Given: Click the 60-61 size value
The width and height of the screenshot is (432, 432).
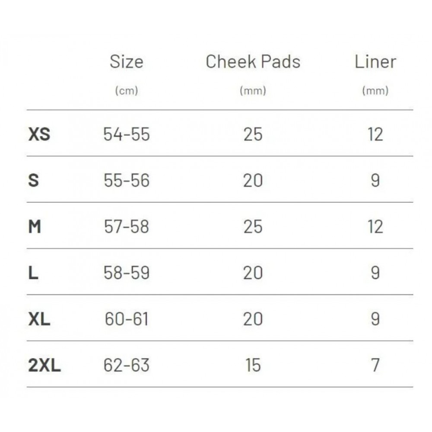Looking at the screenshot, I should 127,319.
